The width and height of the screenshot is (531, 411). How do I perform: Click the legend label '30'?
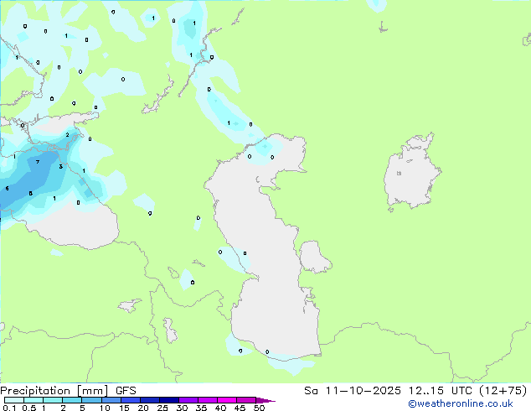183,408
